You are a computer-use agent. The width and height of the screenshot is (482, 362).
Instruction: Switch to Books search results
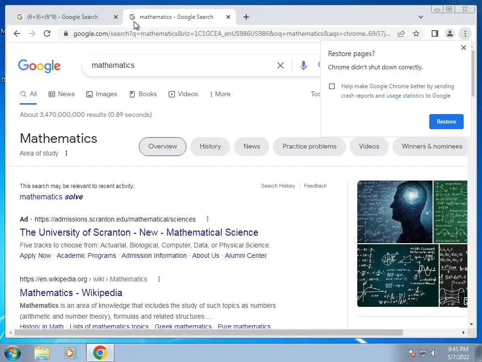tap(143, 94)
